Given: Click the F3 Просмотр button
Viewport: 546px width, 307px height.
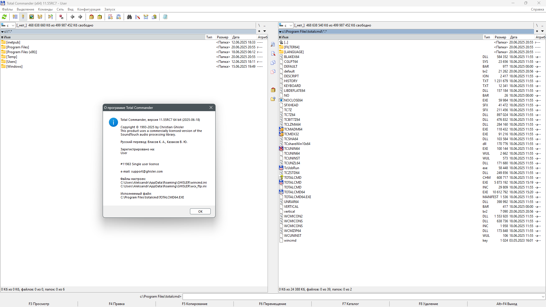Looking at the screenshot, I should (39, 304).
